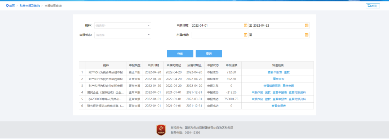Screen dimensions: 389x139
Task: Click the 首页 location pin icon
Action: click(7, 5)
